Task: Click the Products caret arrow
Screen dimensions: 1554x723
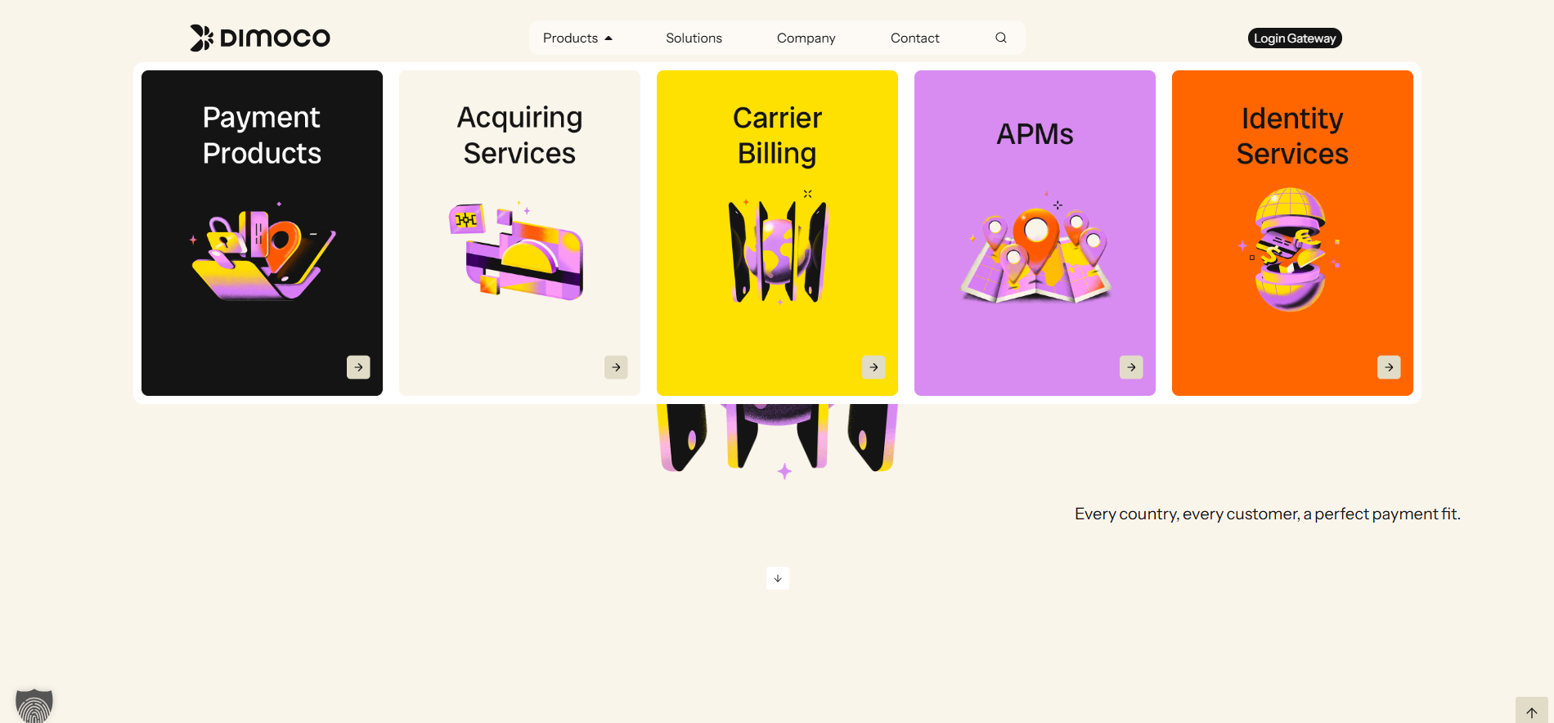Action: point(609,38)
